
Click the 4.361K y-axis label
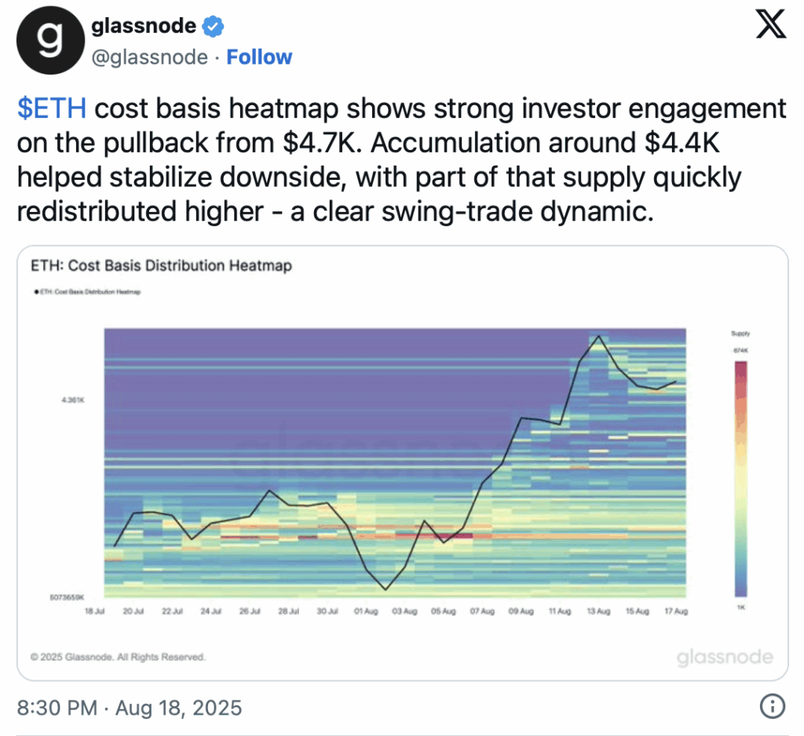tap(73, 400)
